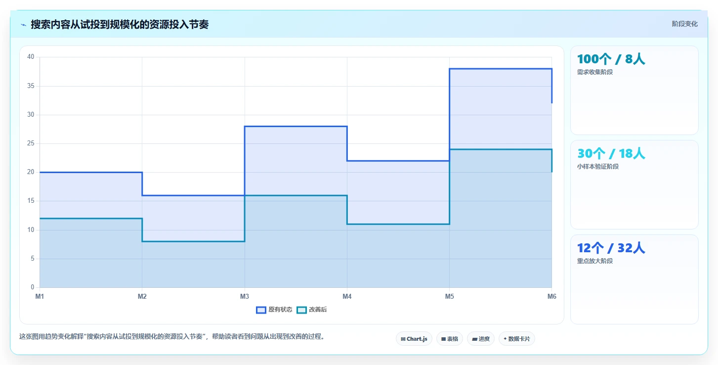718x365 pixels.
Task: Click the y-axis value 40
Action: coord(31,57)
